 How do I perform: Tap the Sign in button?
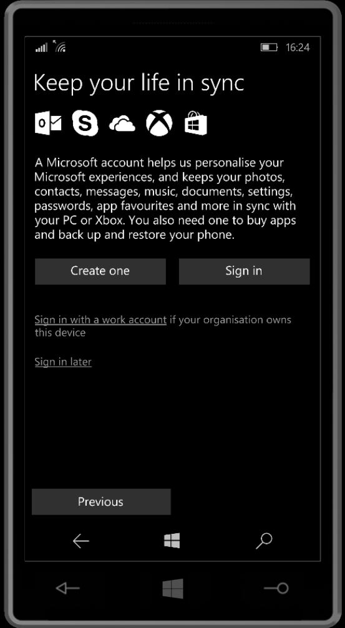(244, 271)
